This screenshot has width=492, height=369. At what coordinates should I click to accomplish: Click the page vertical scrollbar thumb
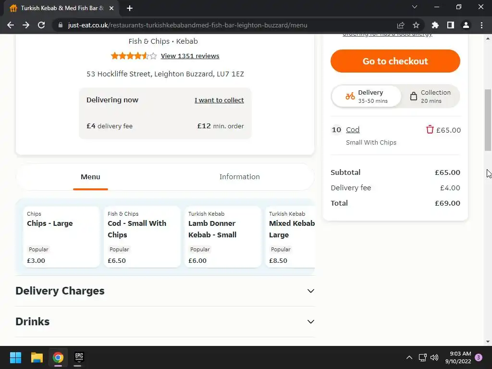tap(487, 120)
